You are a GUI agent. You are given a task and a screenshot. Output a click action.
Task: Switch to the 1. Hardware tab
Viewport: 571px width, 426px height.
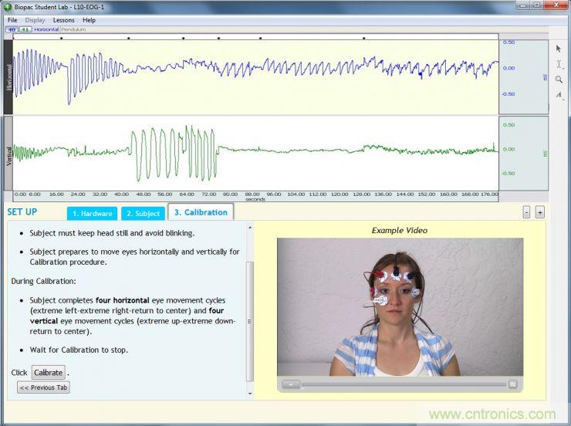93,213
